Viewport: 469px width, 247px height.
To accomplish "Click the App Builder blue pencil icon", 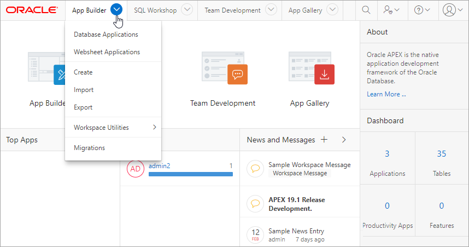I will pos(60,74).
